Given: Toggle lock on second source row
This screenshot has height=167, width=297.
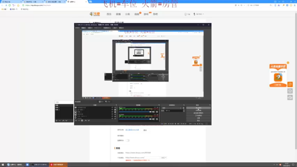Looking at the screenshot, I should [115, 109].
